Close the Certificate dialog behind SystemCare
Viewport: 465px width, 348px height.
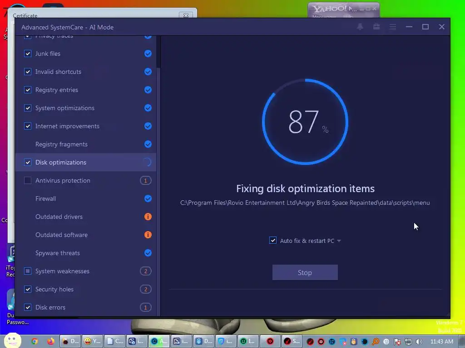point(186,15)
